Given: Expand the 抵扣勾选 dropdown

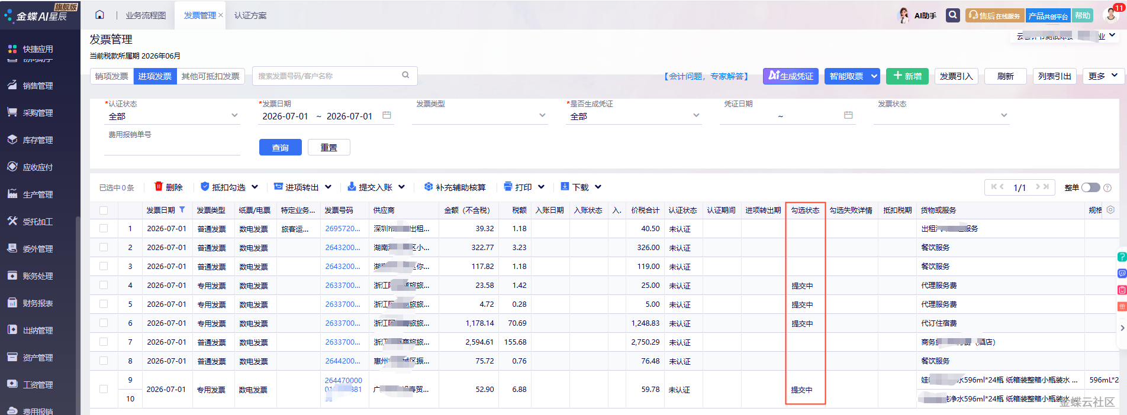Looking at the screenshot, I should pos(255,187).
